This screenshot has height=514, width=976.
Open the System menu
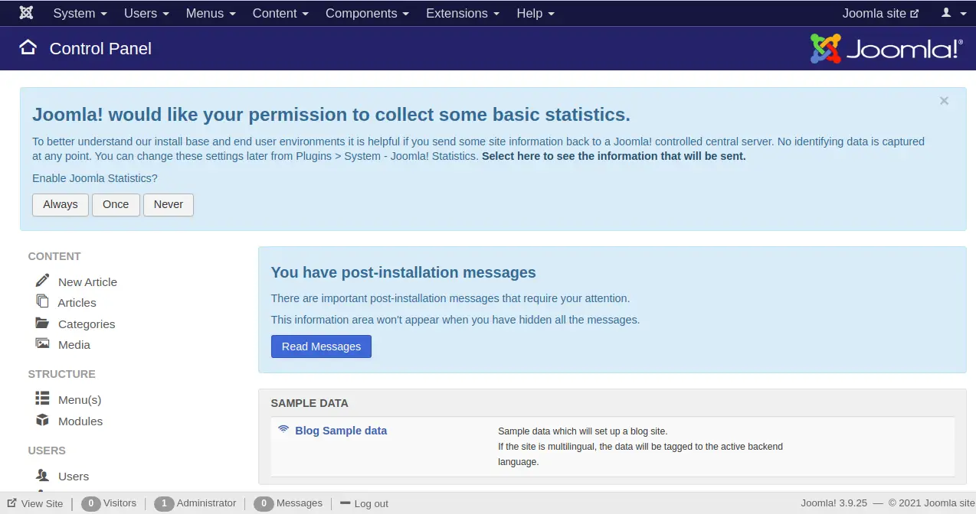tap(80, 13)
